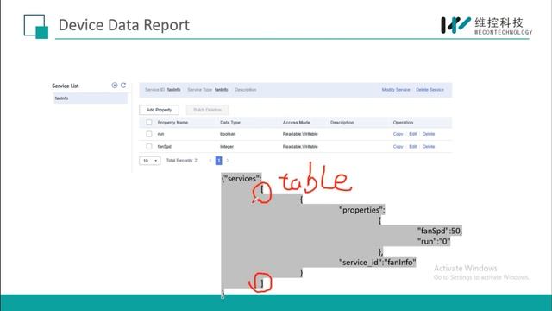The width and height of the screenshot is (552, 311).
Task: Click the add service plus icon
Action: click(x=115, y=86)
